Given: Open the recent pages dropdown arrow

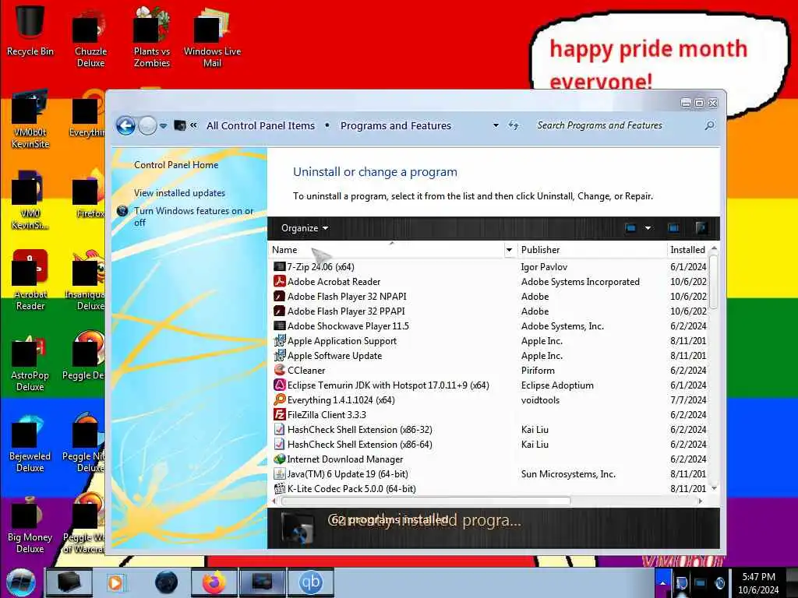Looking at the screenshot, I should pyautogui.click(x=164, y=125).
